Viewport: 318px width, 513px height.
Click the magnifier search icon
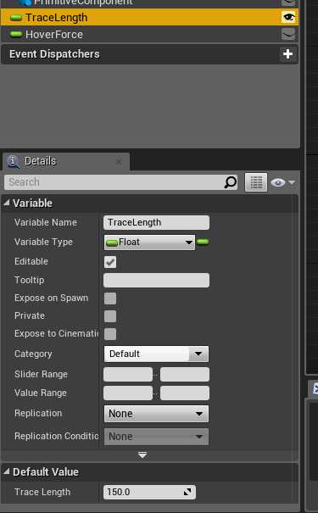click(231, 182)
